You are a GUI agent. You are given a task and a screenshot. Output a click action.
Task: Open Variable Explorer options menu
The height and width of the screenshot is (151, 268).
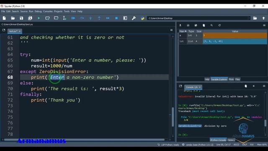[x=264, y=25]
